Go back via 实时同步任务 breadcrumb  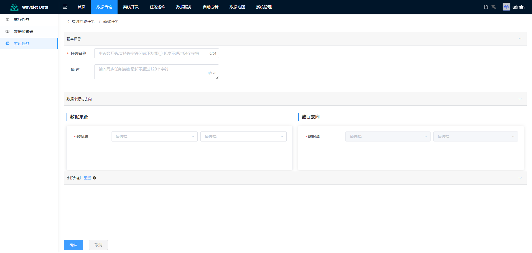coord(83,21)
